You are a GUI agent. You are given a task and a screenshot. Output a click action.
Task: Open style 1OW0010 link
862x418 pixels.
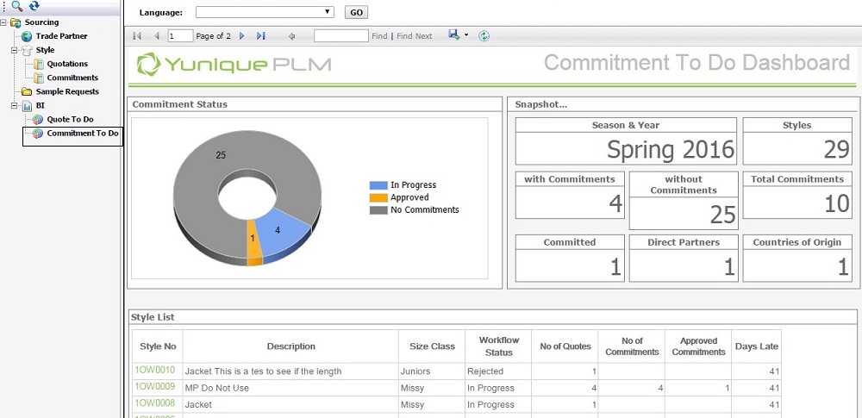155,370
